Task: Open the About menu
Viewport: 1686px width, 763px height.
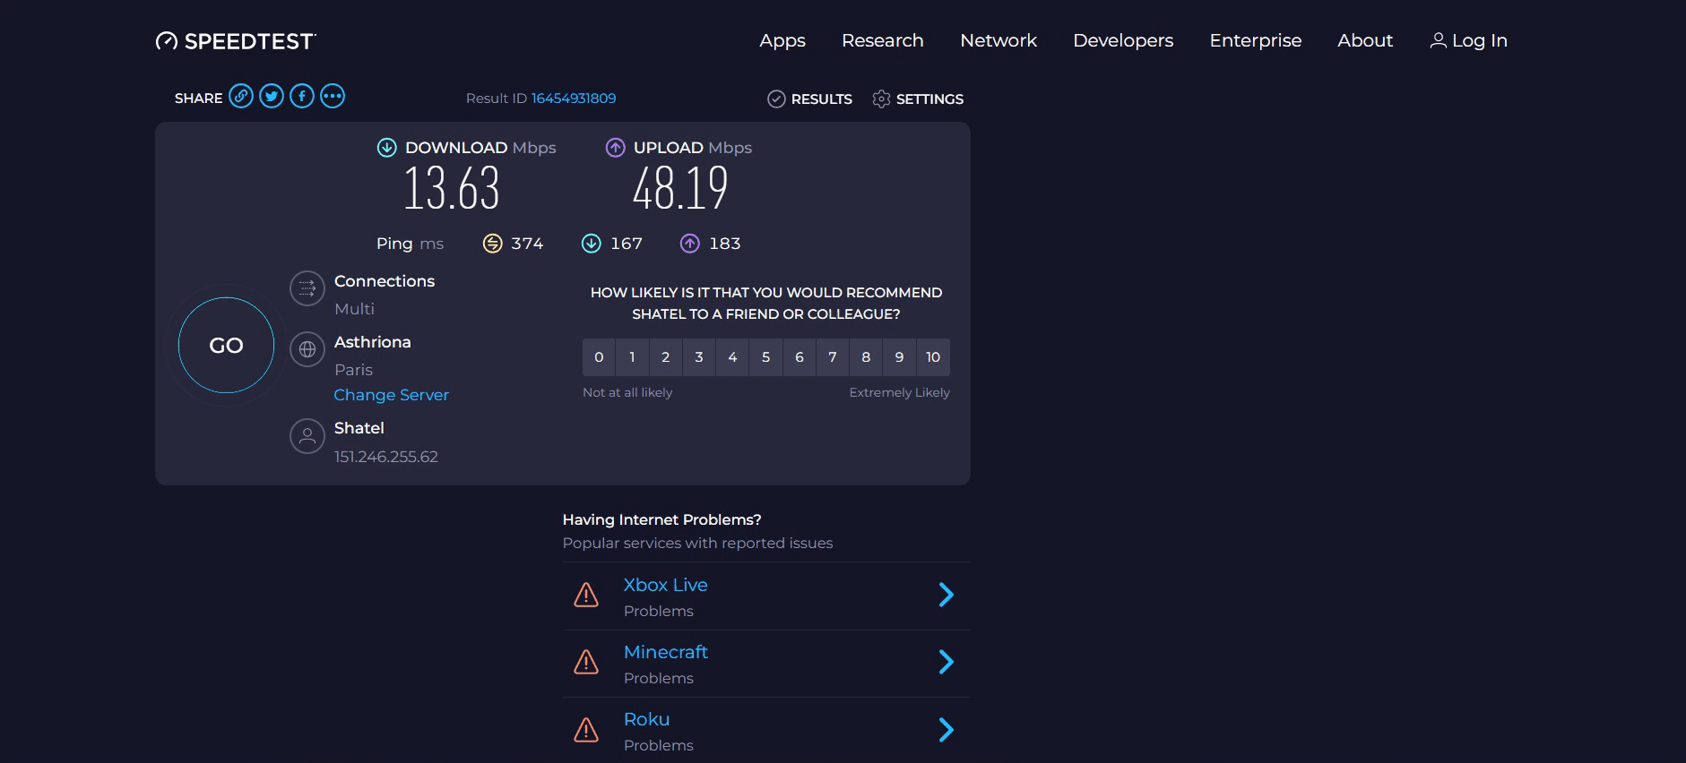Action: pyautogui.click(x=1365, y=40)
